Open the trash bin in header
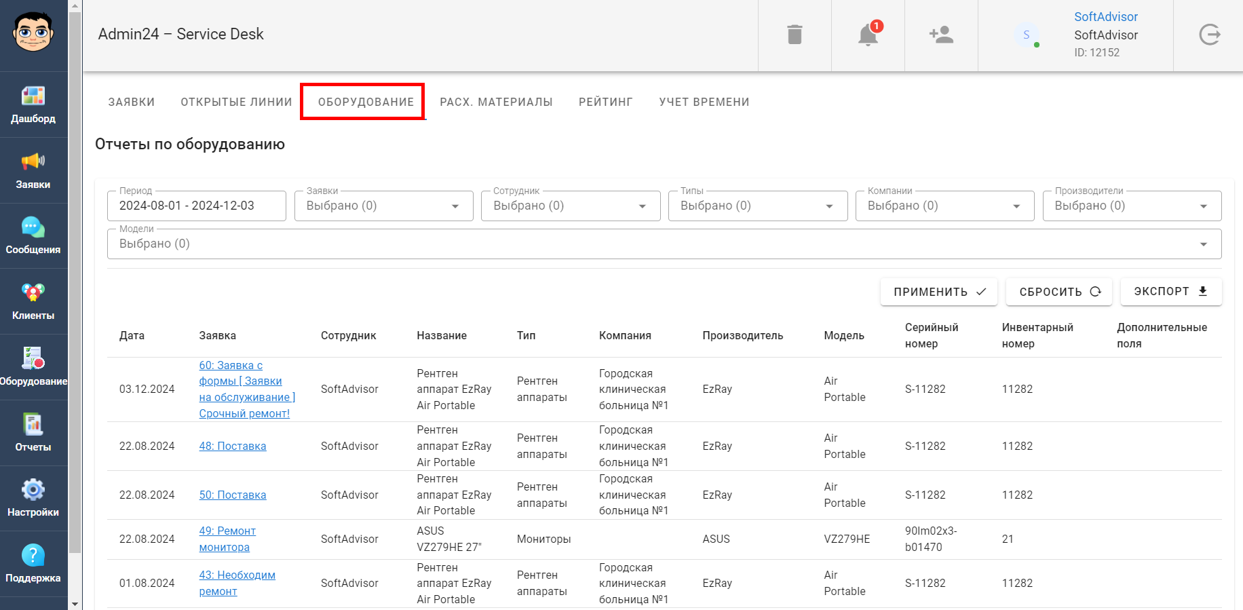 795,35
